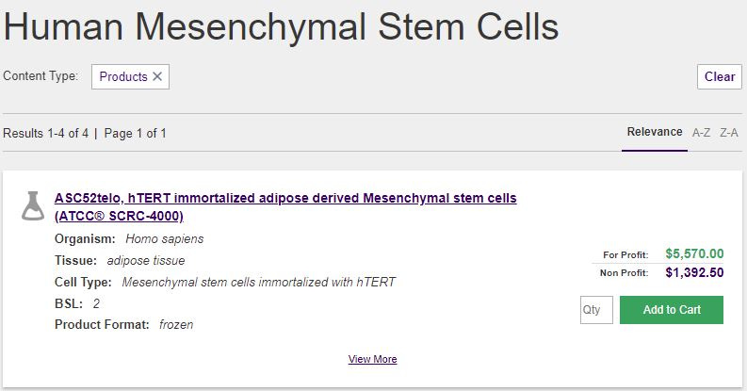This screenshot has height=391, width=747.
Task: Click the frozen product format value
Action: pyautogui.click(x=176, y=325)
